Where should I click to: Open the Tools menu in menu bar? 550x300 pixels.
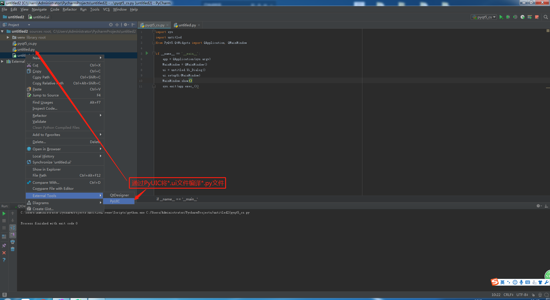click(x=95, y=9)
